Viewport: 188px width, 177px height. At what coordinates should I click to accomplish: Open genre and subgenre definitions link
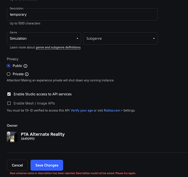pos(58,47)
